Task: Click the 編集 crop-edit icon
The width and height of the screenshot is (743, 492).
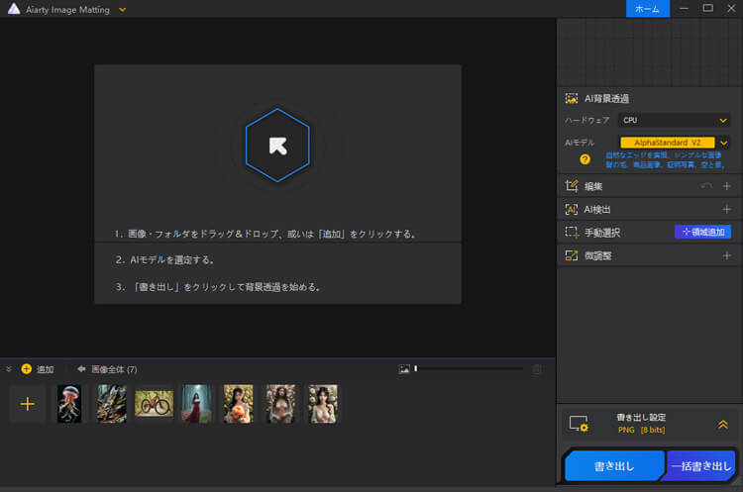Action: pos(572,185)
